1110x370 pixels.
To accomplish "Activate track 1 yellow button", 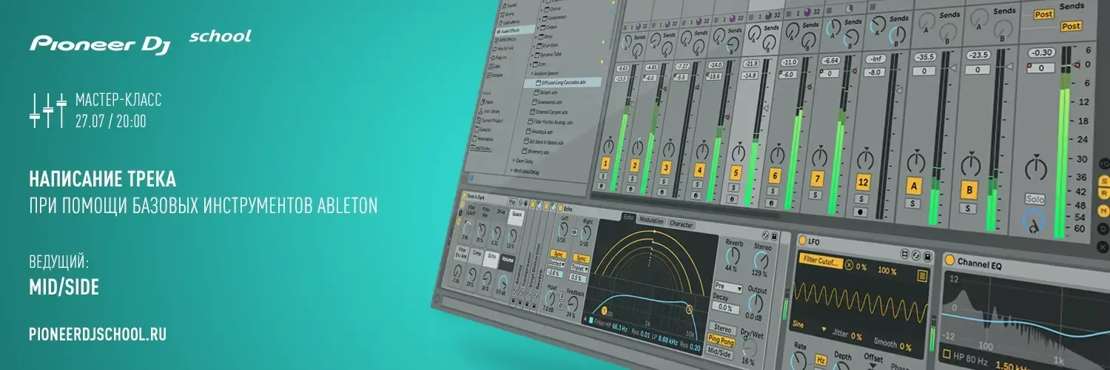I will 605,164.
